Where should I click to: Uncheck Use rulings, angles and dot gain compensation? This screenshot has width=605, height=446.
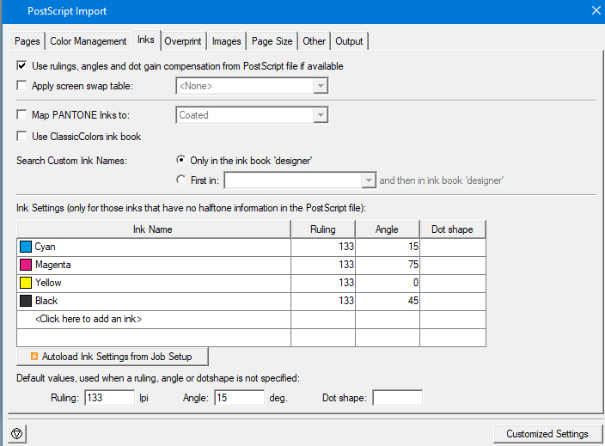(21, 65)
